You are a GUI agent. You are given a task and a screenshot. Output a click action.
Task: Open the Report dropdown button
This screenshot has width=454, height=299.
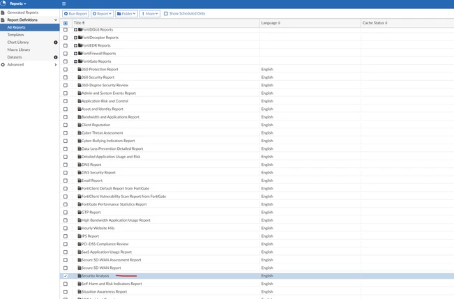[x=103, y=14]
